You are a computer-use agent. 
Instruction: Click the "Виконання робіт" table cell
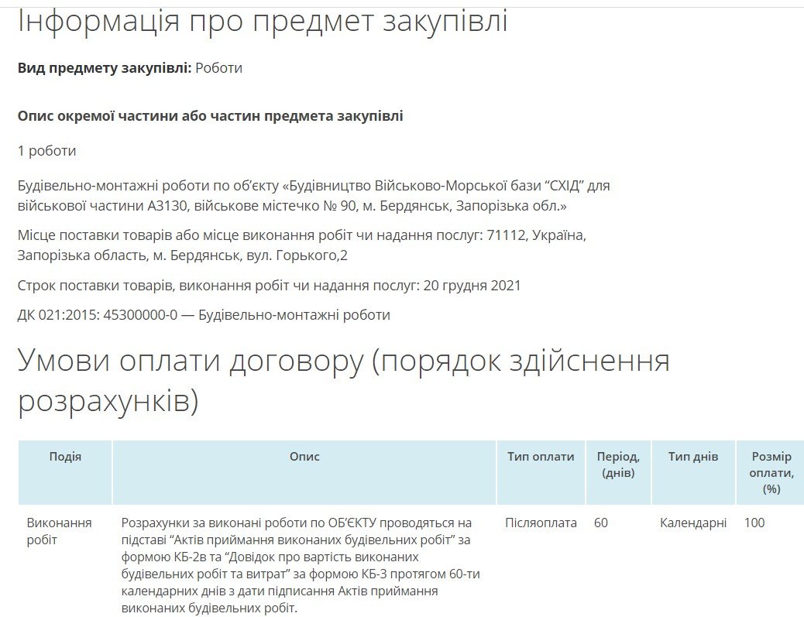[59, 531]
